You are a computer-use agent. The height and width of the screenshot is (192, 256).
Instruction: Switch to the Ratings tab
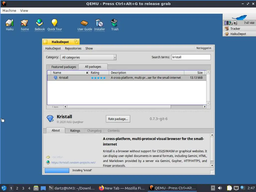click(x=75, y=130)
